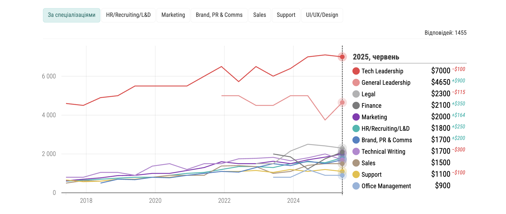
Task: Click the purple Marketing legend dot
Action: pos(356,117)
